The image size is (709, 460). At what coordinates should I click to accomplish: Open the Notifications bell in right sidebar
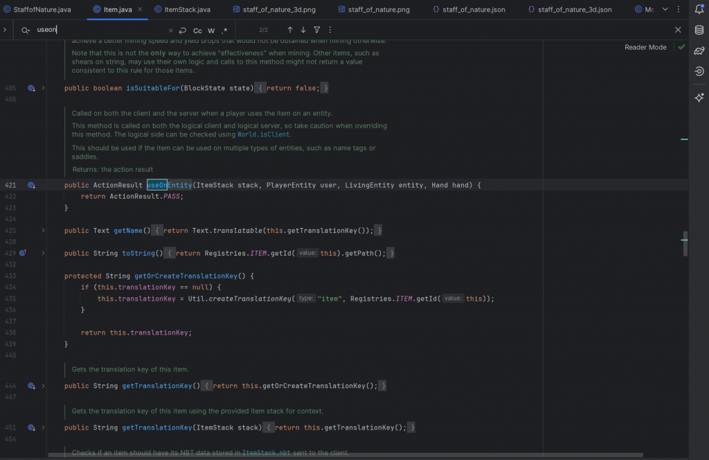(x=699, y=10)
